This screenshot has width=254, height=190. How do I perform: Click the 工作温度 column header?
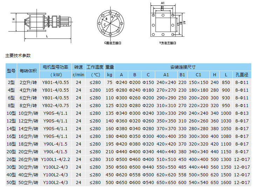95,67
